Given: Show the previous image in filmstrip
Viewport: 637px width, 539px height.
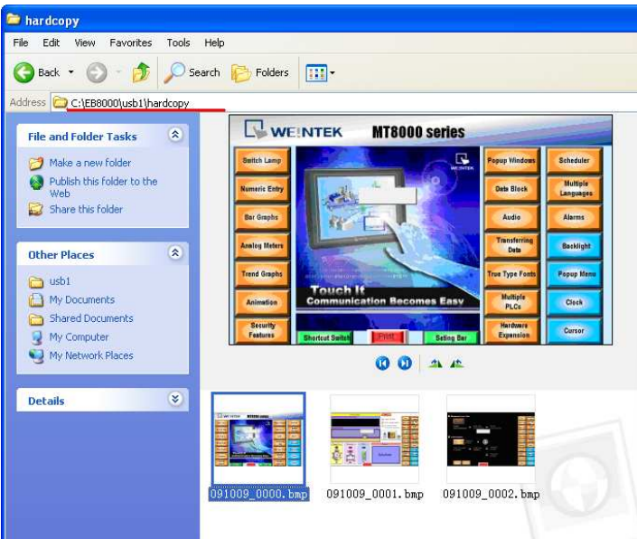Looking at the screenshot, I should point(382,363).
